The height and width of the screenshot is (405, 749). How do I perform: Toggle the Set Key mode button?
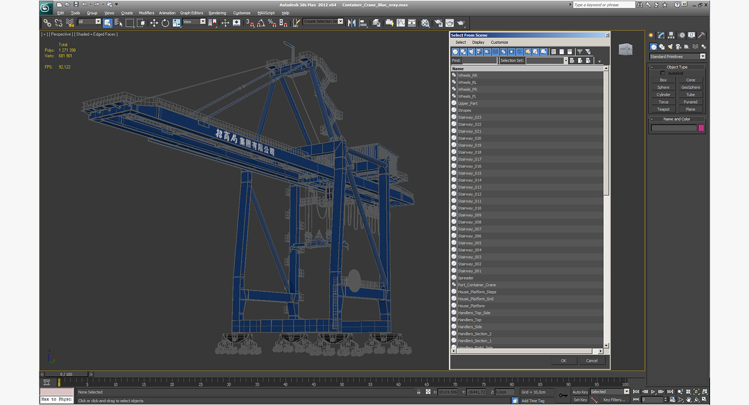point(580,399)
